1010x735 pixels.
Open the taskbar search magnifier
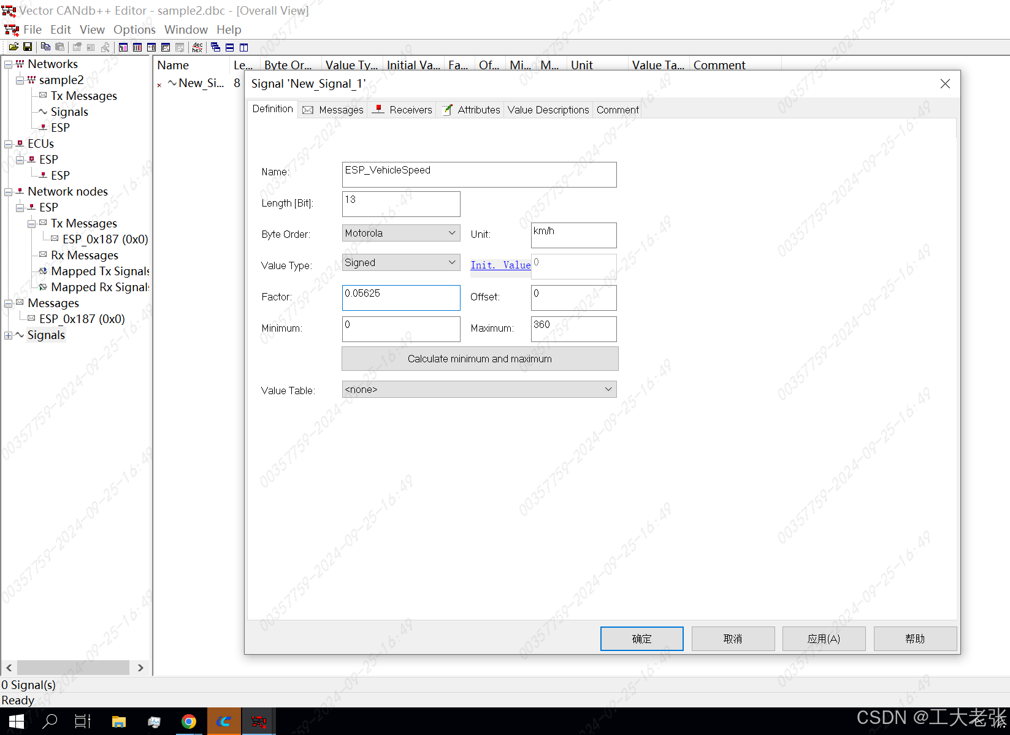coord(50,722)
